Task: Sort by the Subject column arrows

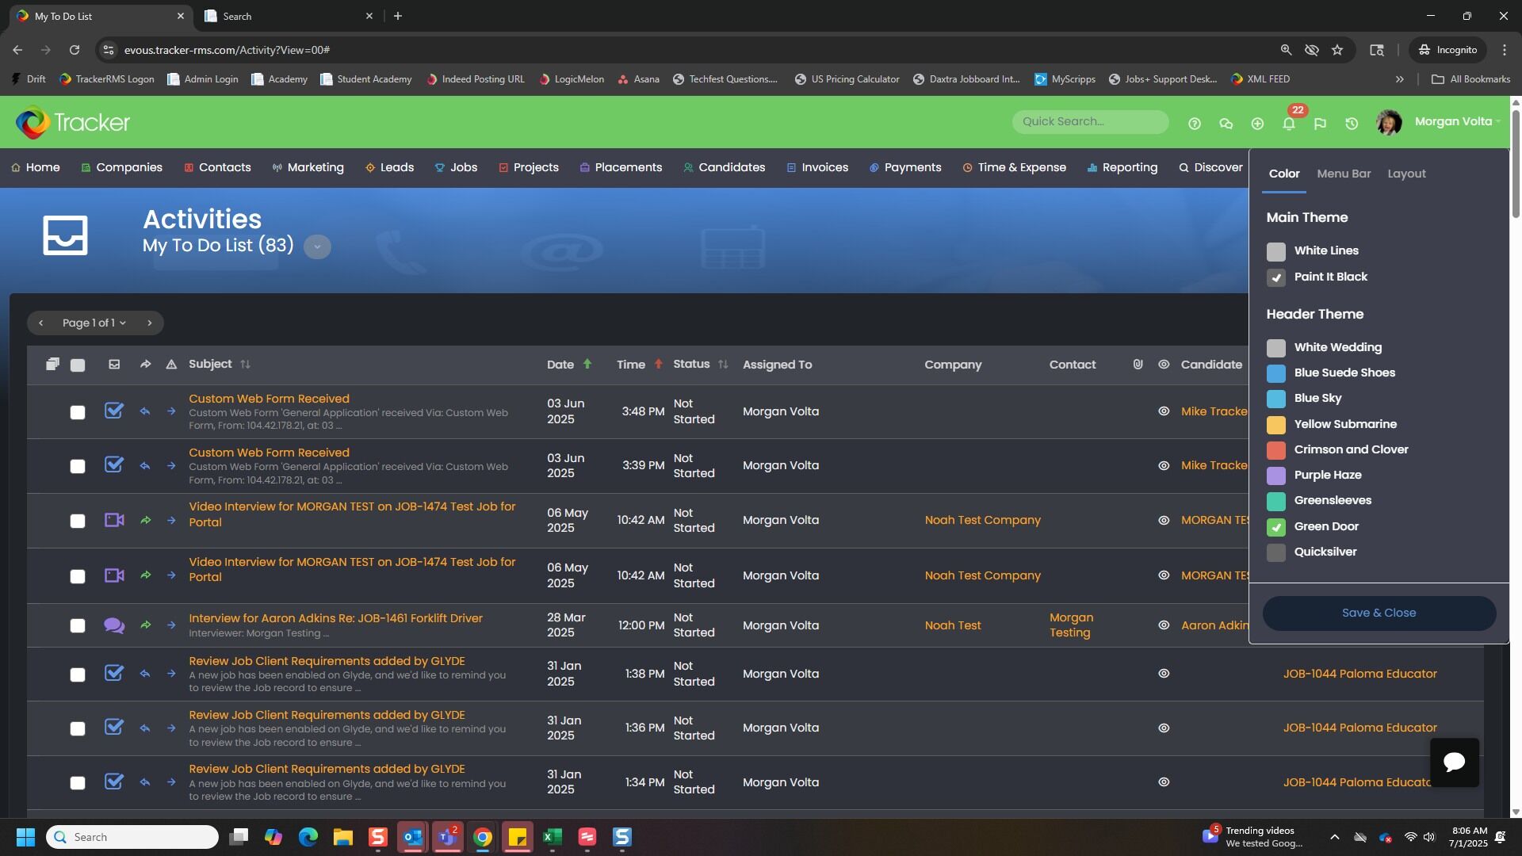Action: pyautogui.click(x=245, y=365)
